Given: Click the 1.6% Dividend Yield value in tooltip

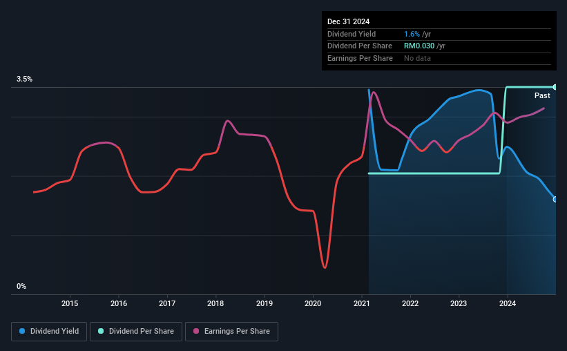Looking at the screenshot, I should point(412,34).
